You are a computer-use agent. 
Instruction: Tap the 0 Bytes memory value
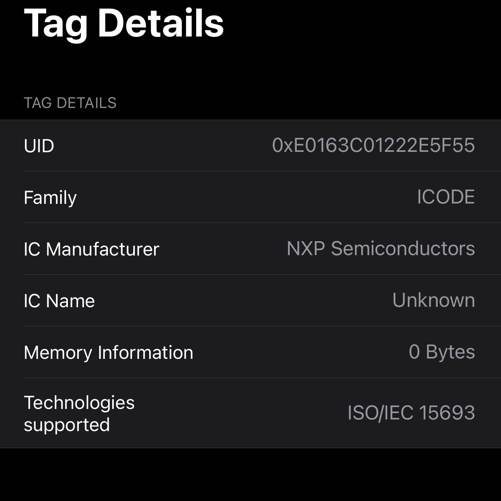tap(442, 352)
